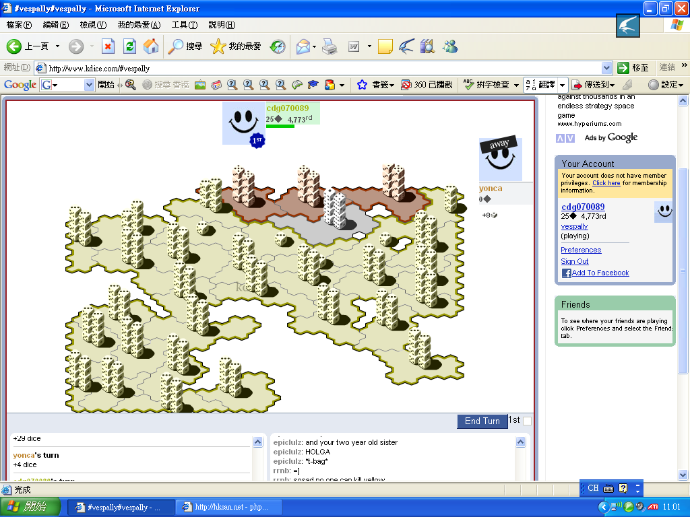Open the Messenger people icon
The height and width of the screenshot is (517, 690).
click(450, 46)
